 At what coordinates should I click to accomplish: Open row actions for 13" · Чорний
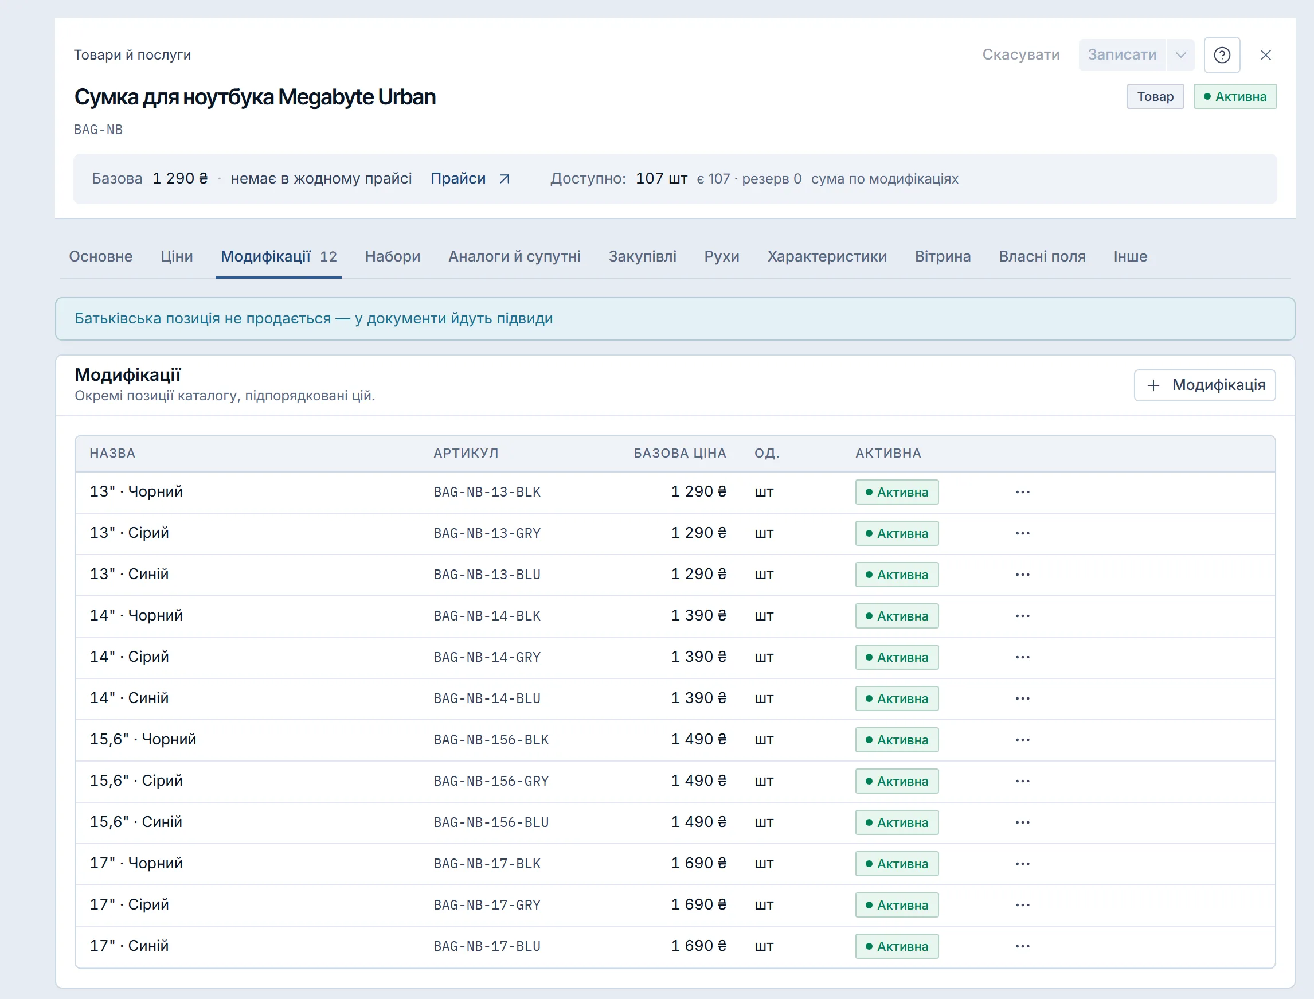pyautogui.click(x=1022, y=492)
